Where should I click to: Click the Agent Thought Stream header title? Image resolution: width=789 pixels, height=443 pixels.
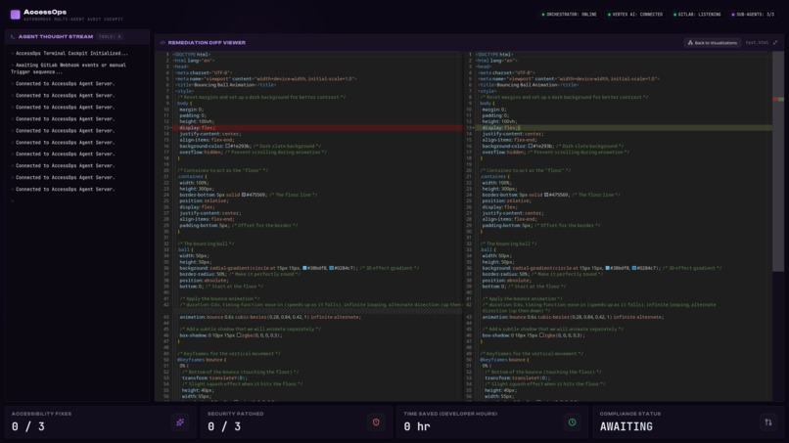click(x=56, y=37)
